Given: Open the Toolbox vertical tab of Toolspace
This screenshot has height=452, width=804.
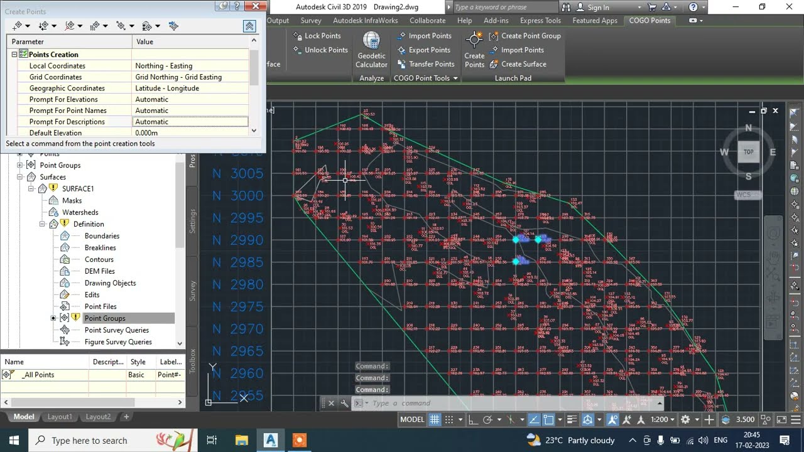Looking at the screenshot, I should click(x=193, y=361).
